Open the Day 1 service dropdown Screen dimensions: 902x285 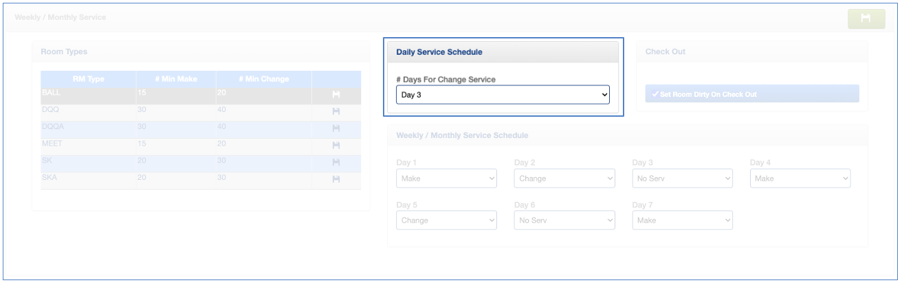(446, 179)
